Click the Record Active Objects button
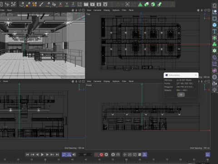The height and width of the screenshot is (164, 218). click(x=96, y=154)
